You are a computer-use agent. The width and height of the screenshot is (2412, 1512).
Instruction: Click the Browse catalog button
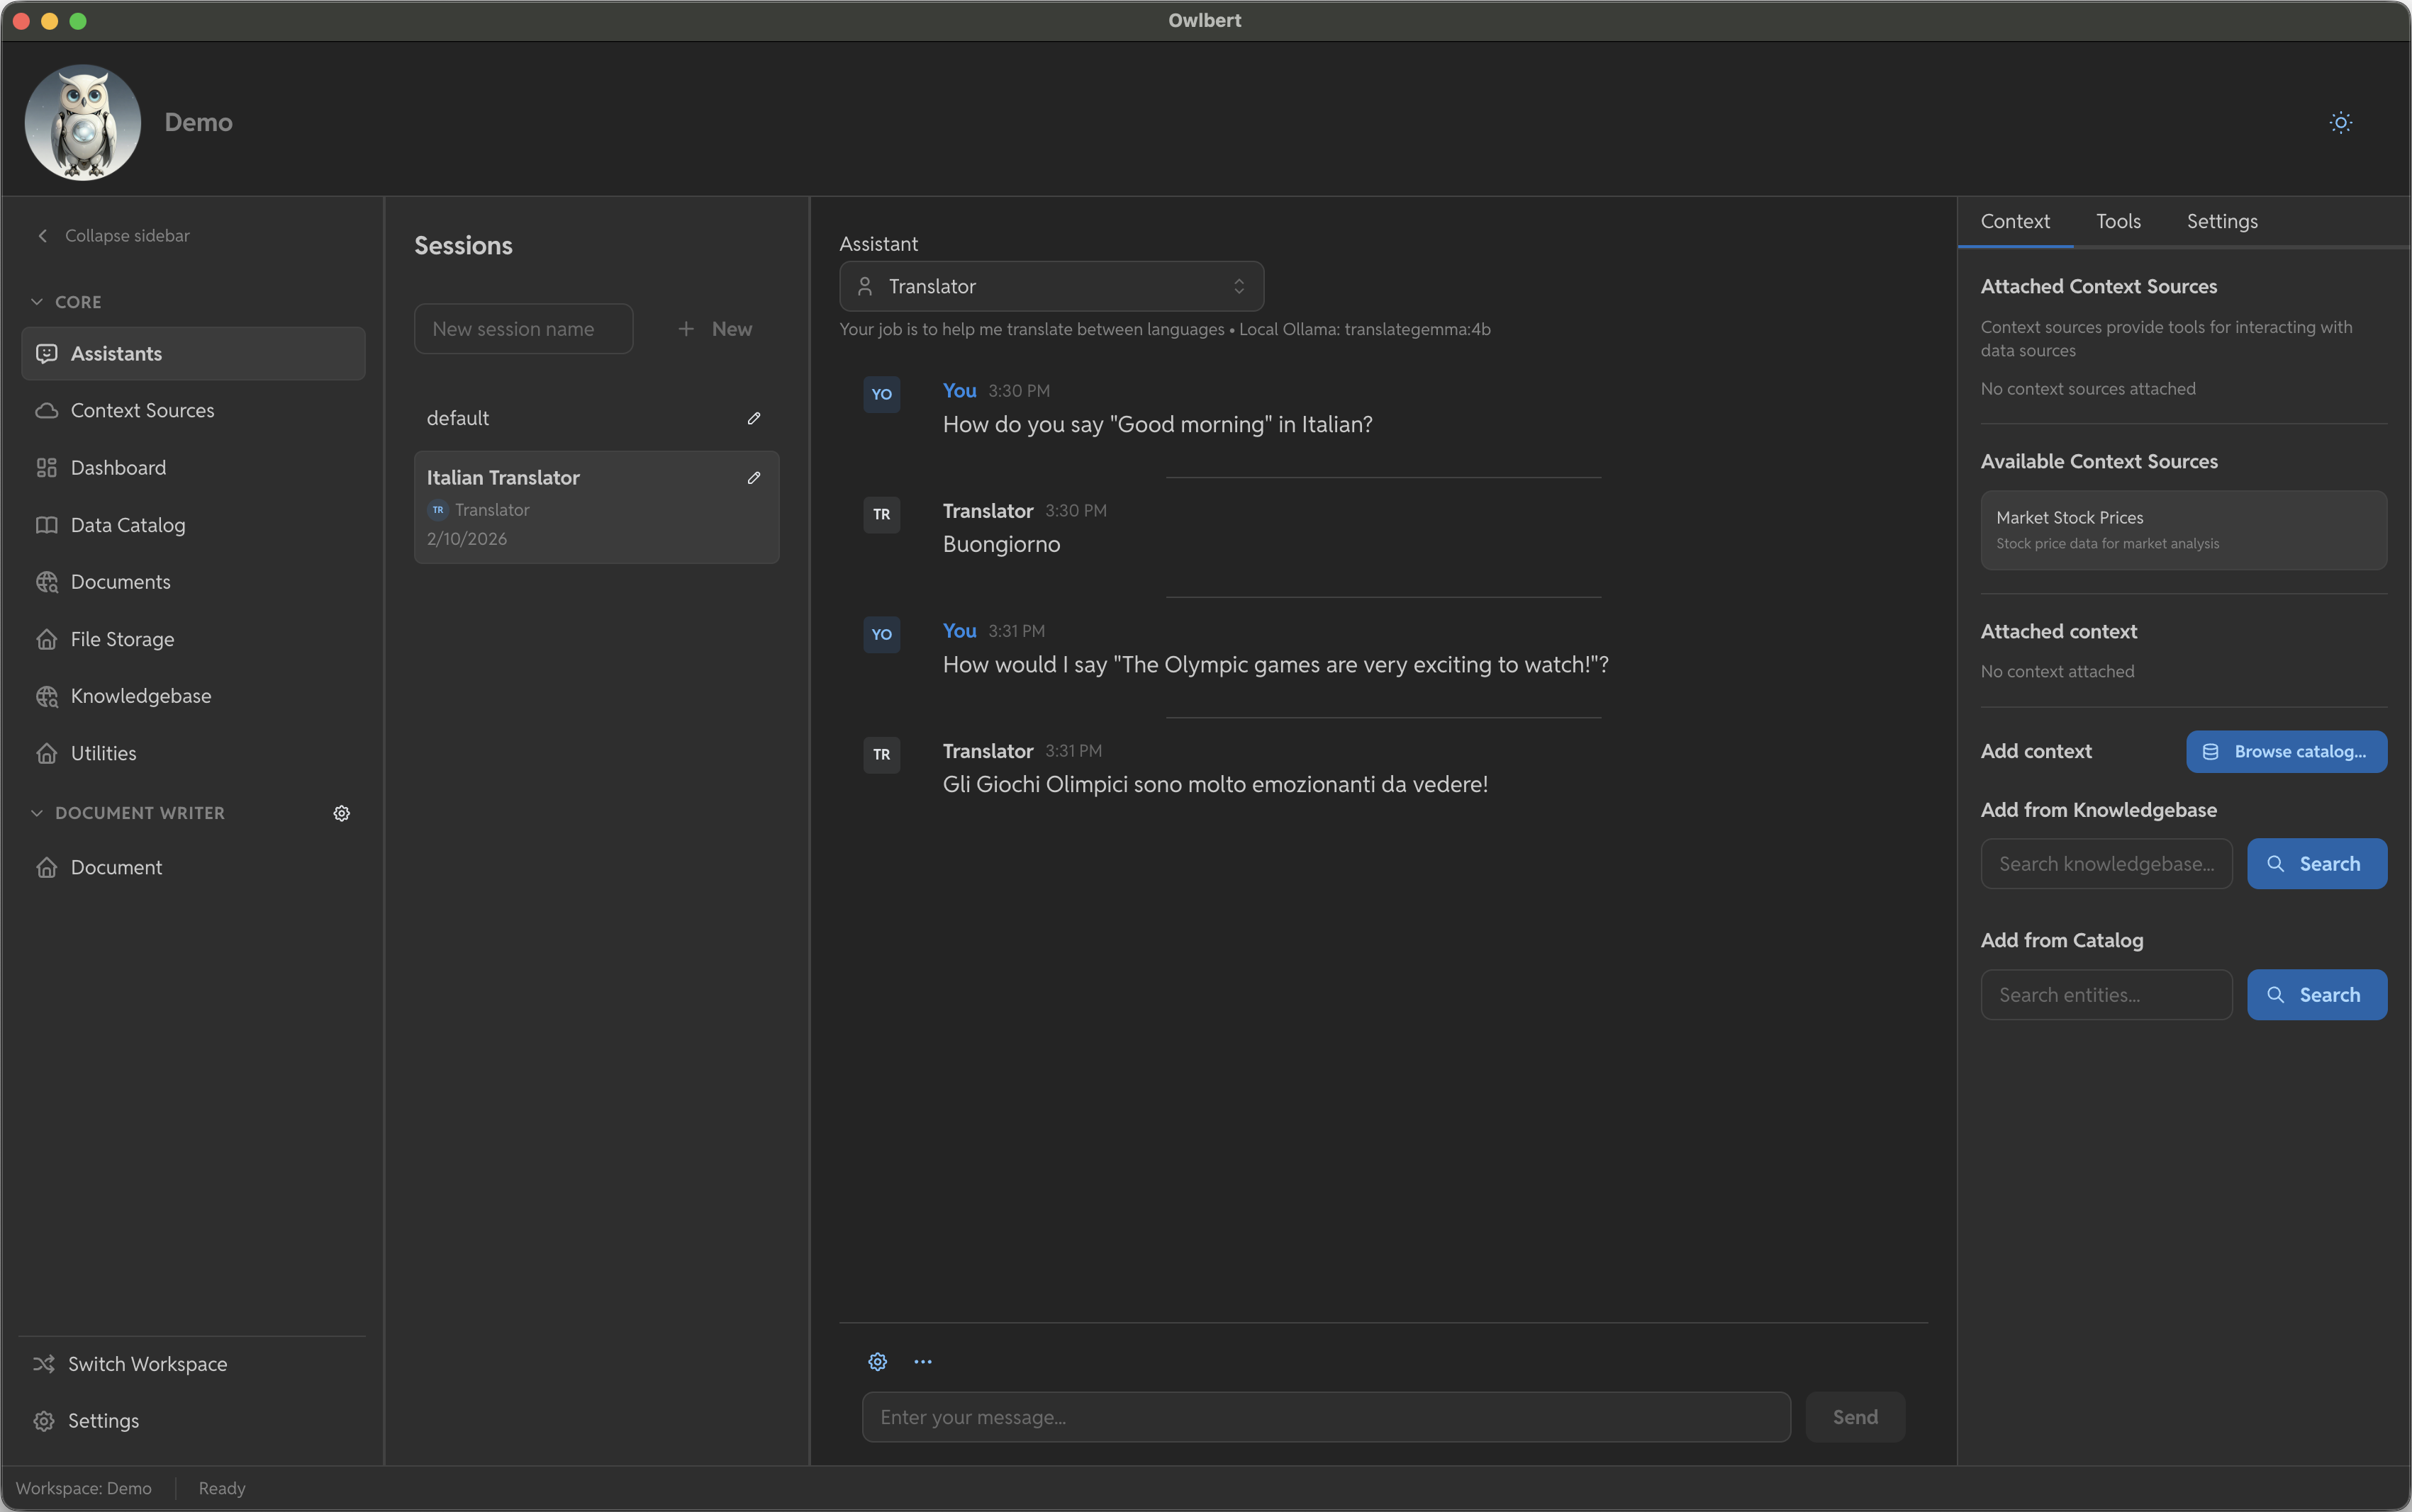click(2286, 752)
